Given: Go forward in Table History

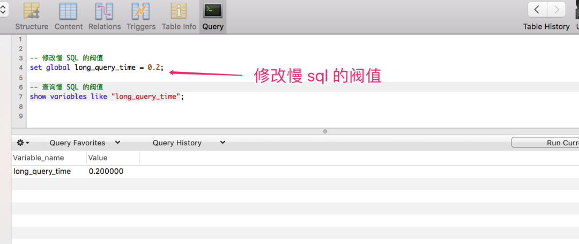Looking at the screenshot, I should tap(556, 10).
